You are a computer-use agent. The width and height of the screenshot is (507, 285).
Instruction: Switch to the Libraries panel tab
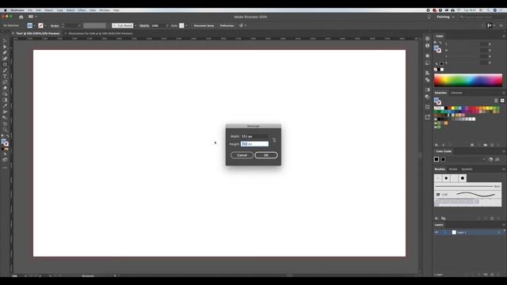[456, 93]
